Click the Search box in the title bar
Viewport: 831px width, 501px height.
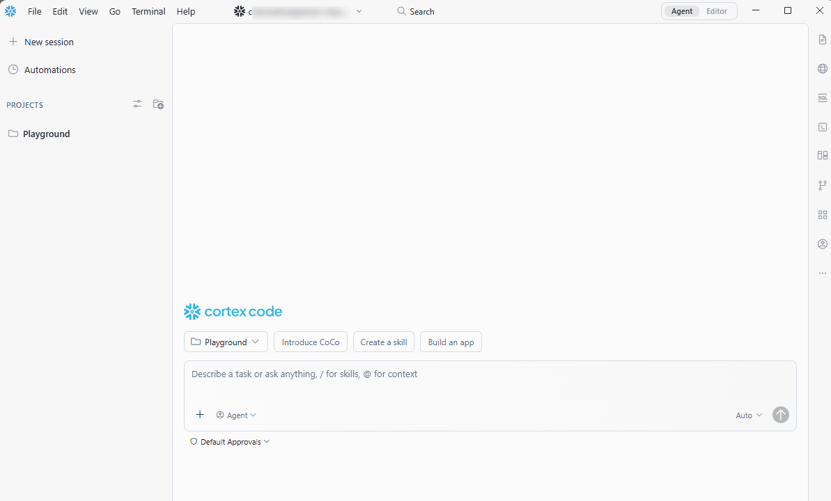(416, 11)
